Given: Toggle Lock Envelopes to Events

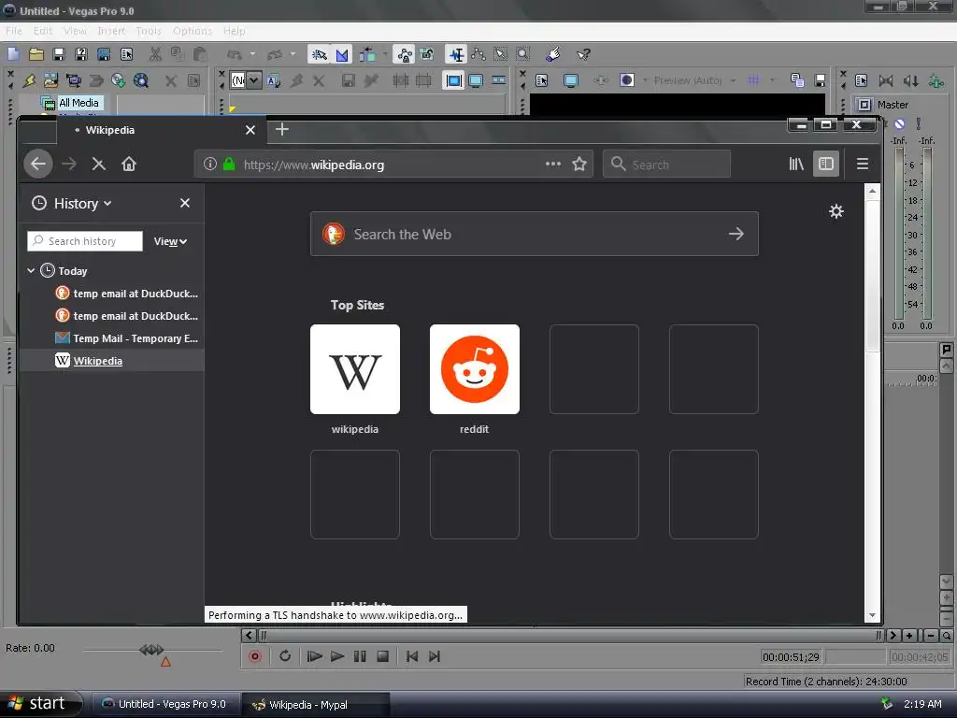Looking at the screenshot, I should tap(404, 54).
